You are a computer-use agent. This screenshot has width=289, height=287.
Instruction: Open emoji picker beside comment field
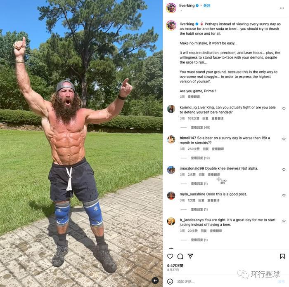click(170, 281)
